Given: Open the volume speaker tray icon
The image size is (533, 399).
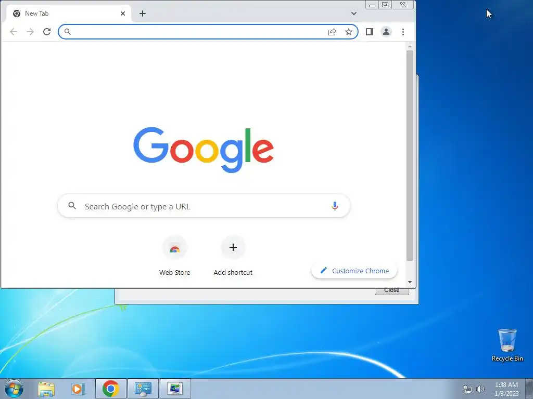Looking at the screenshot, I should (480, 389).
